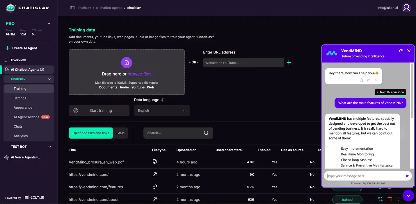Copy the greeting message in chat

(361, 80)
